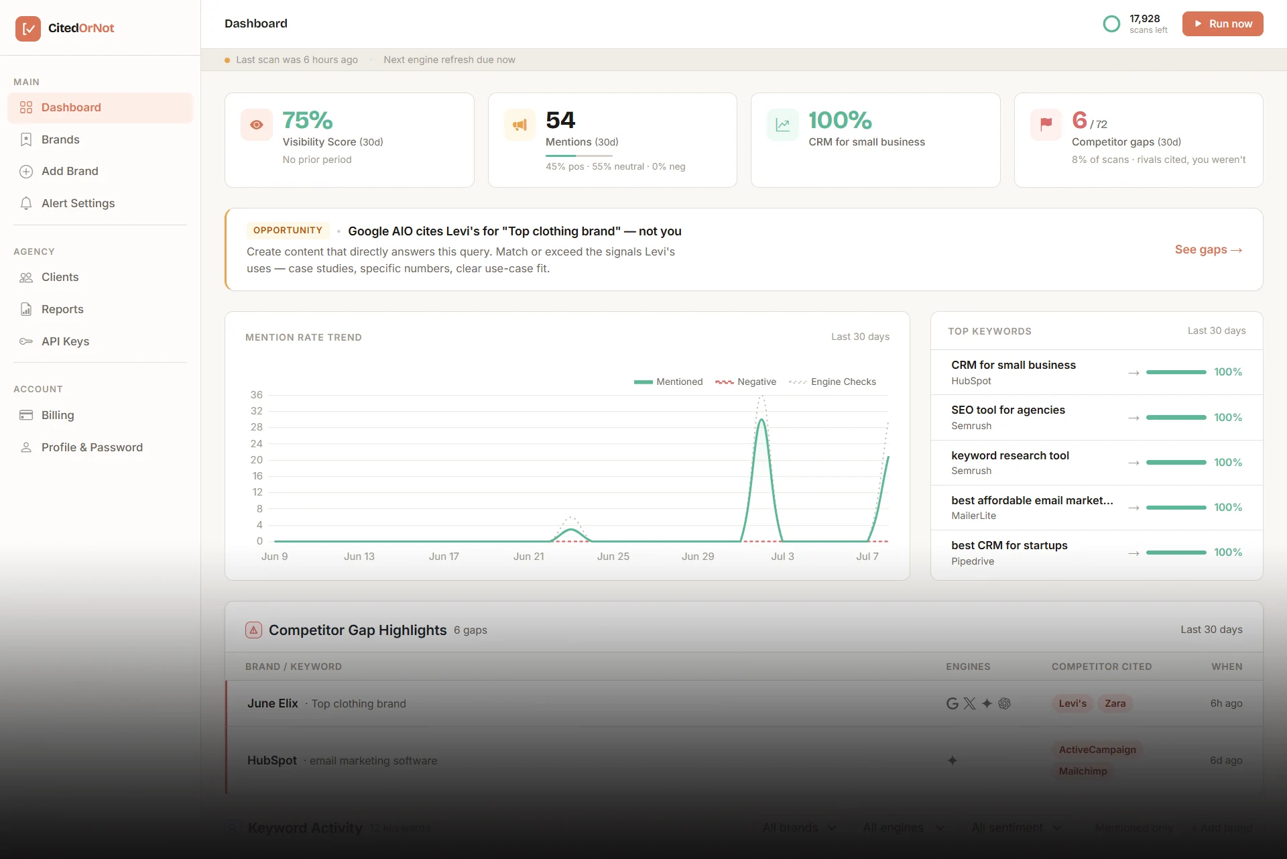Open the Billing page
1287x859 pixels.
[x=100, y=415]
